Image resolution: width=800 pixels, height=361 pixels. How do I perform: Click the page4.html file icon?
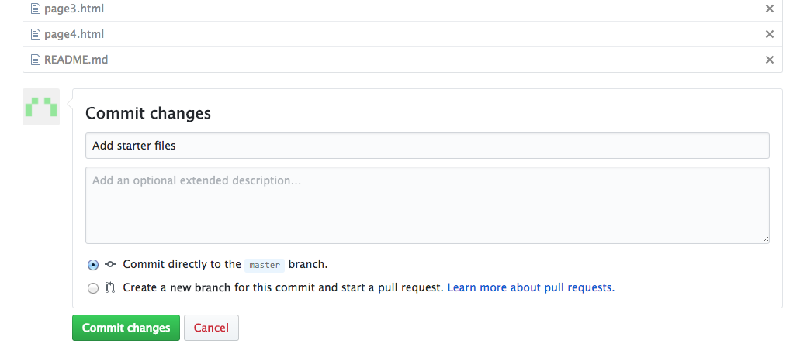[35, 34]
